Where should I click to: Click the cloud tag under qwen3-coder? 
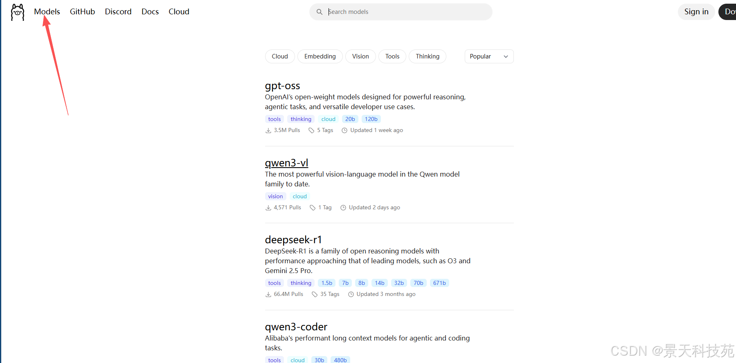(297, 360)
